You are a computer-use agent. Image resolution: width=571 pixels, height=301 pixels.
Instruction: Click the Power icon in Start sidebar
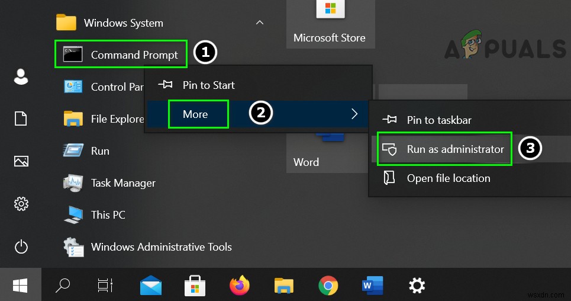point(21,246)
